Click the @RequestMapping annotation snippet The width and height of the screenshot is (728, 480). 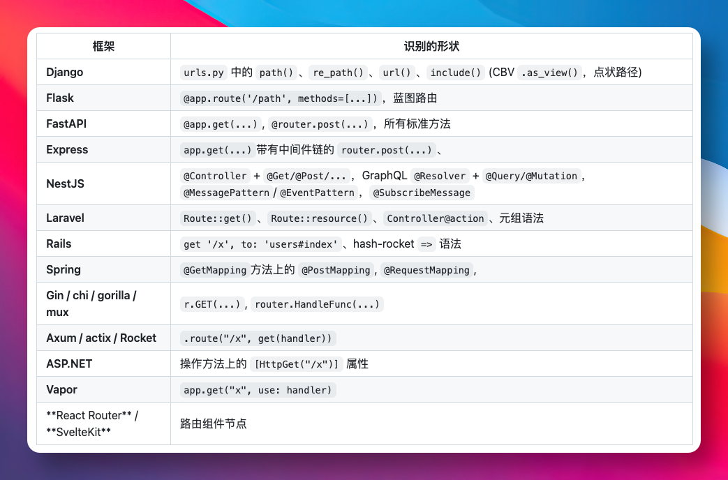pyautogui.click(x=426, y=270)
